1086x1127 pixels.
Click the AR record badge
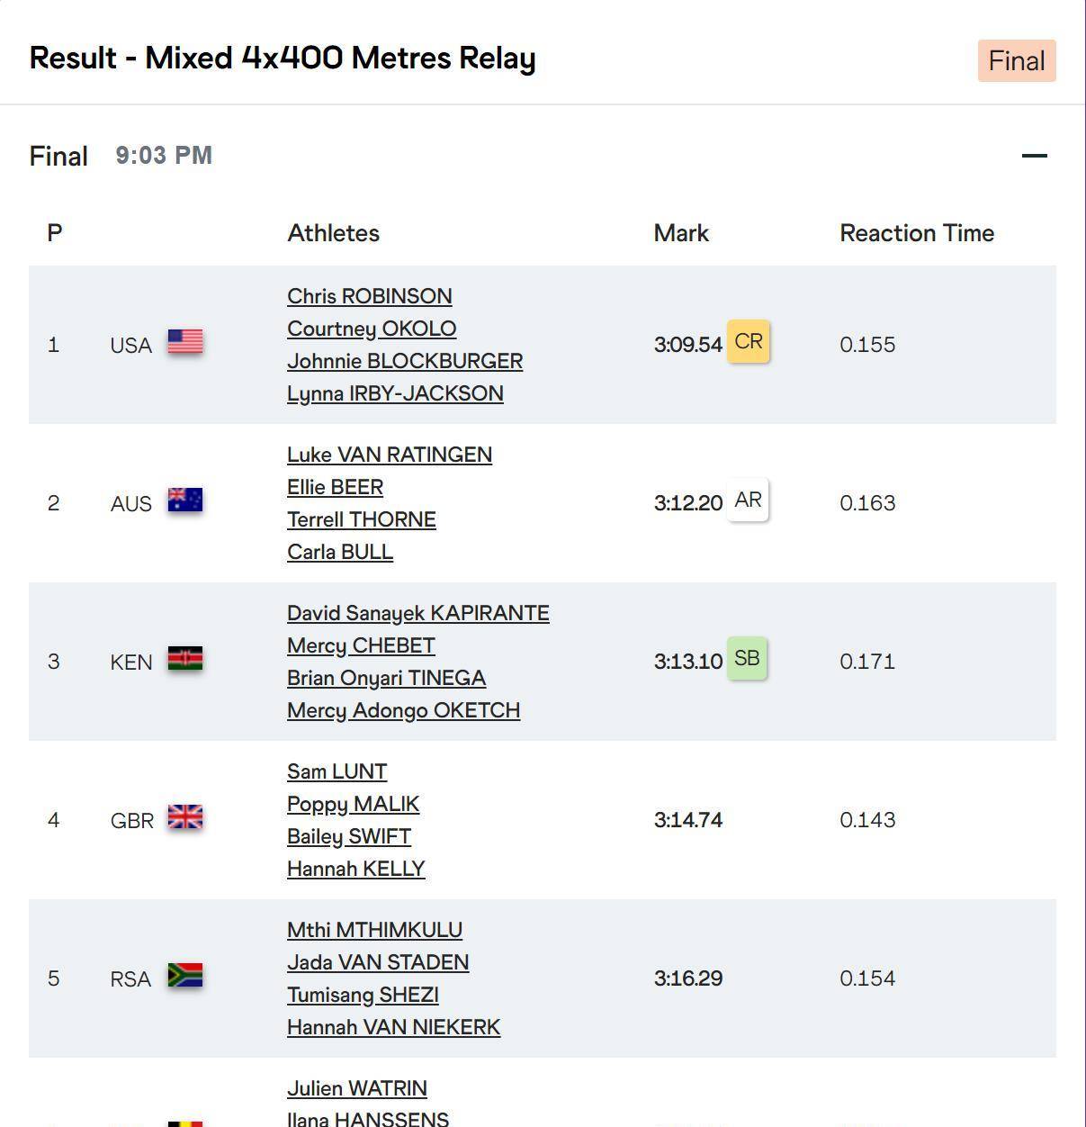click(x=748, y=500)
